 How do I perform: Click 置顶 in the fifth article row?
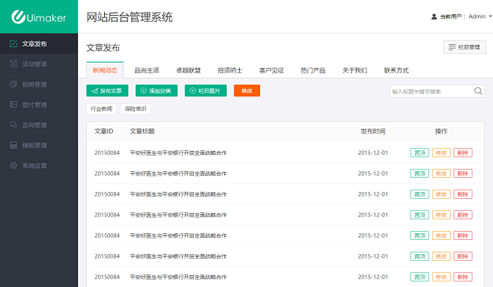pos(420,235)
